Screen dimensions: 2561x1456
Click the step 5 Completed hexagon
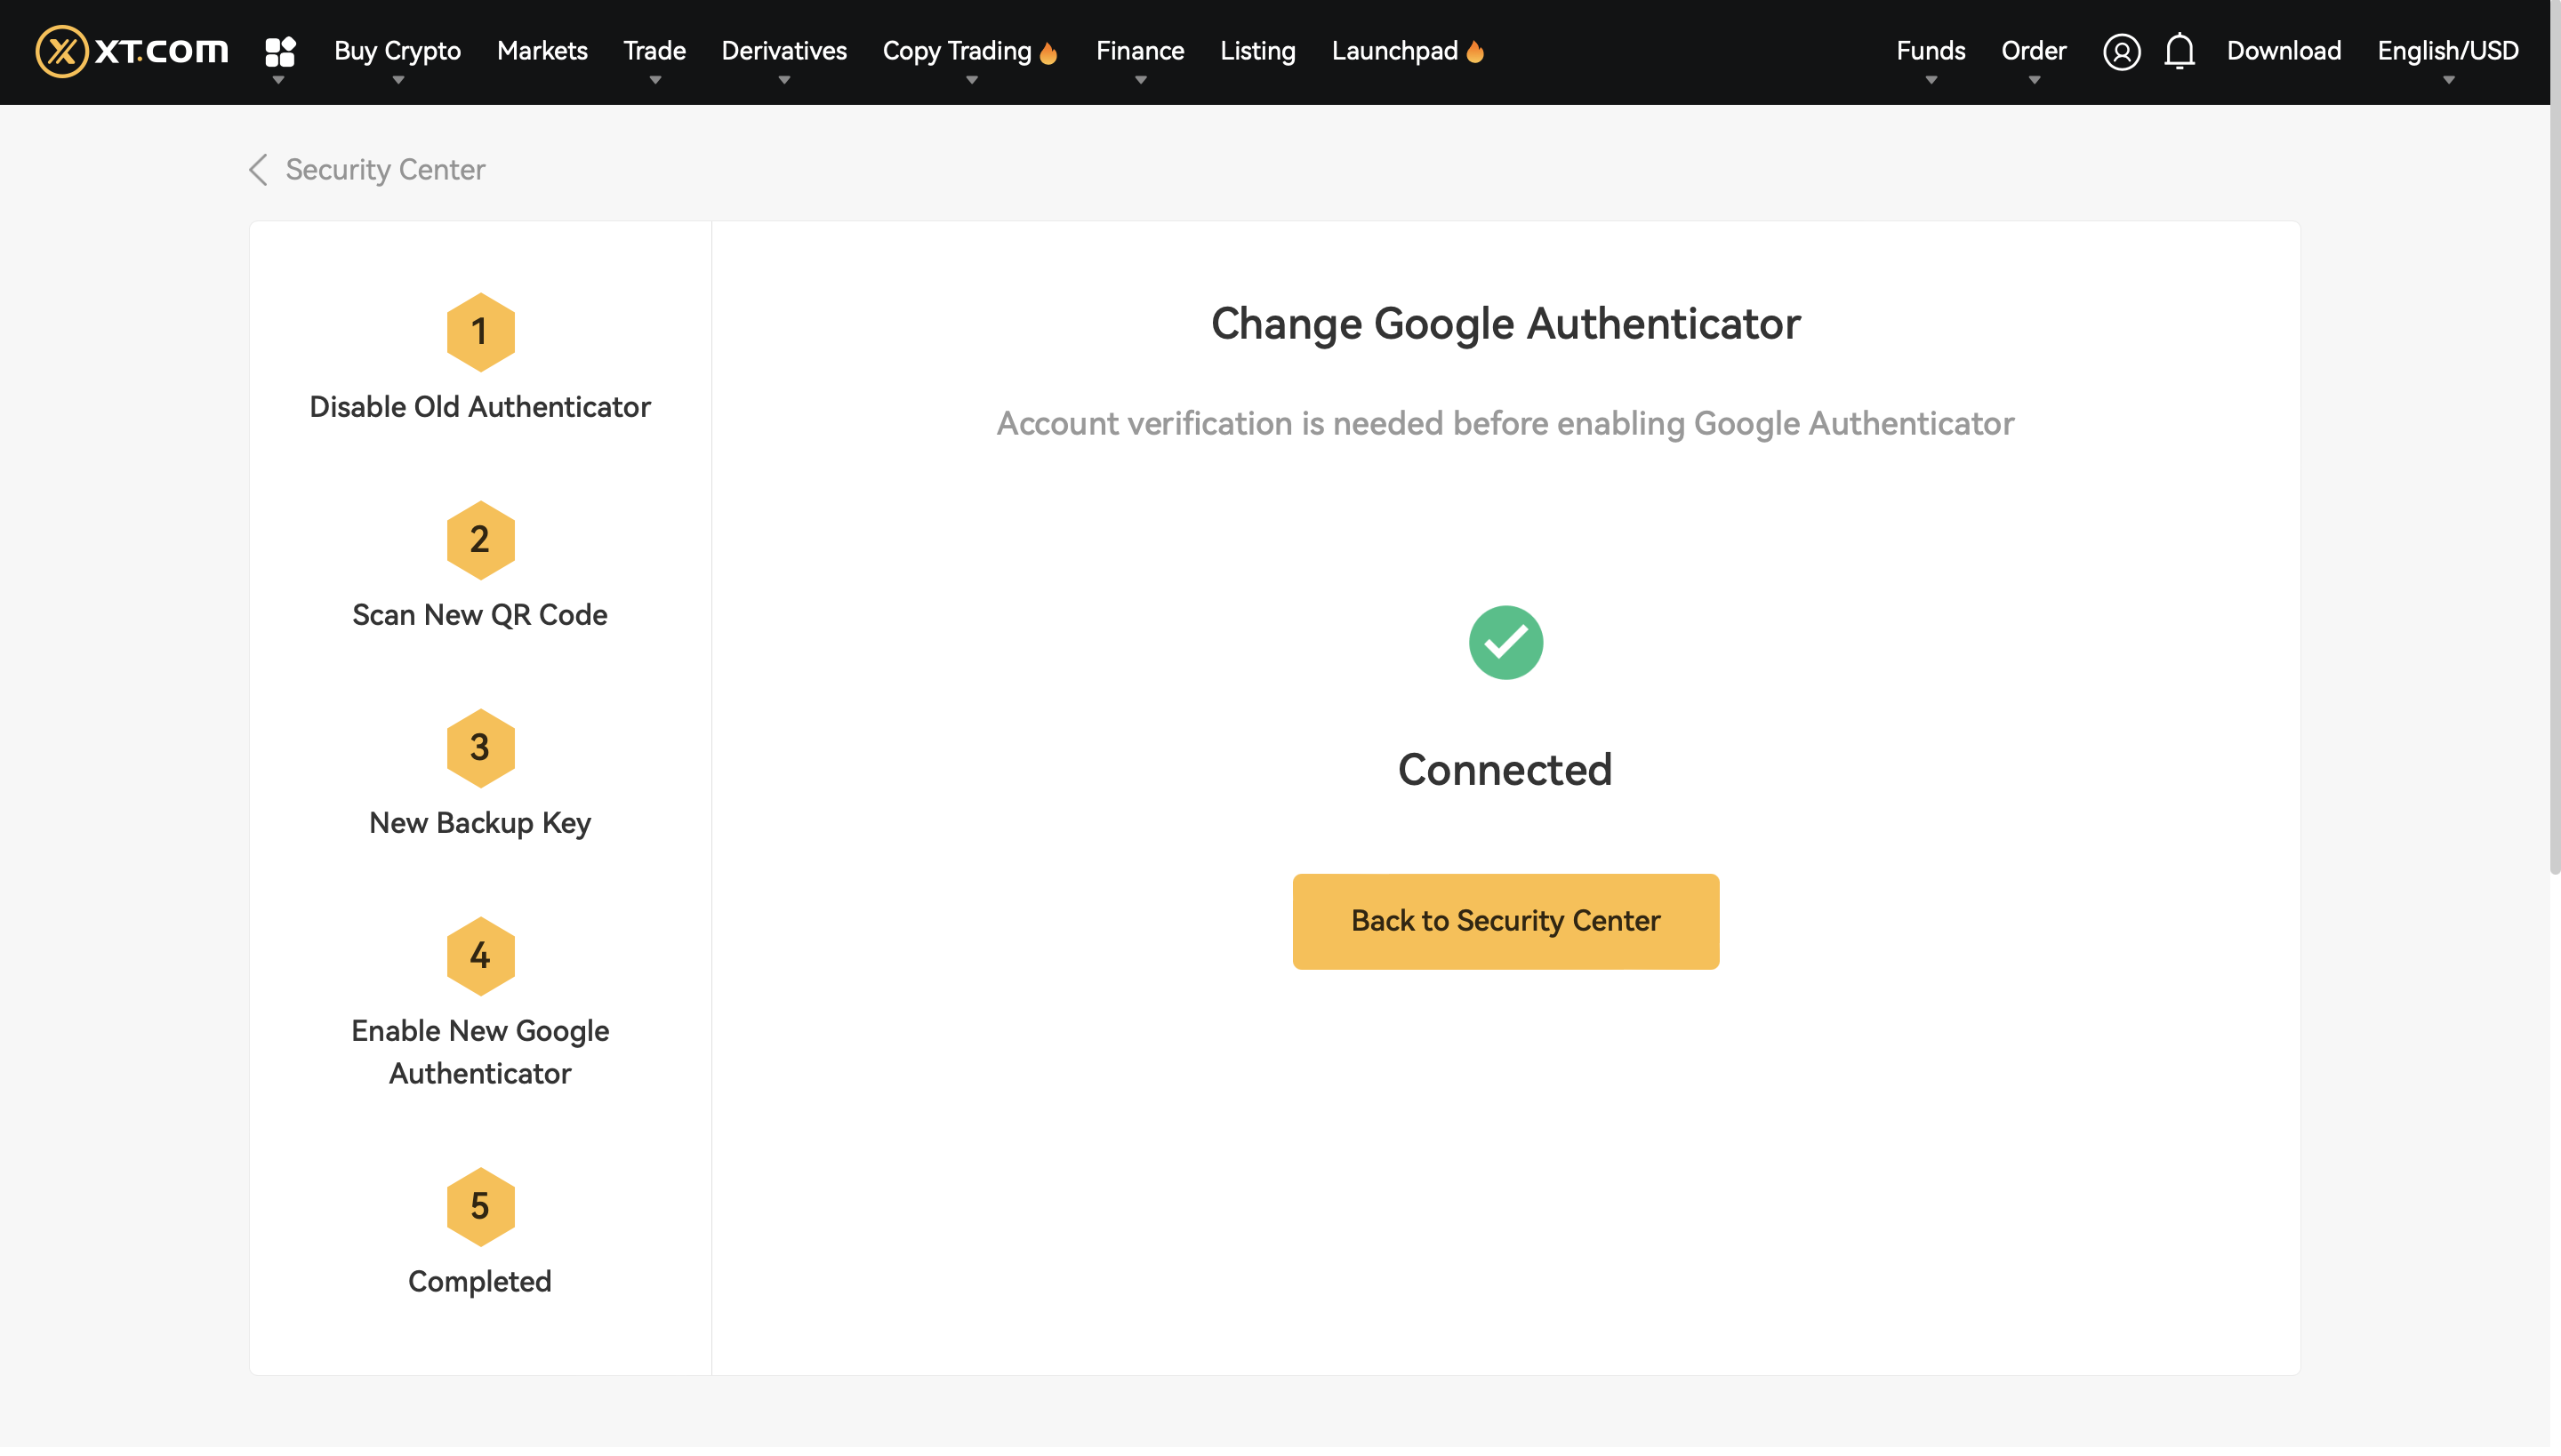pos(480,1207)
